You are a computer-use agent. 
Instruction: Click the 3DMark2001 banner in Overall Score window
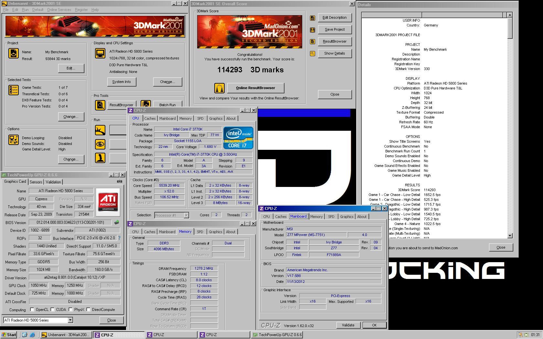coord(250,31)
